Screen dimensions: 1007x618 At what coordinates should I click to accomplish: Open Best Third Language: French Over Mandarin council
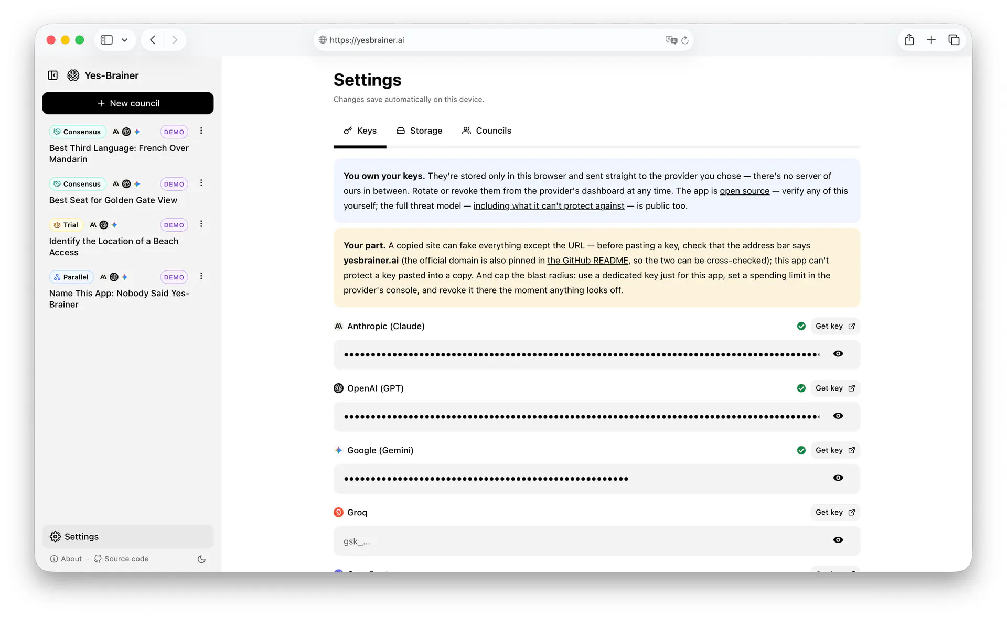tap(119, 154)
